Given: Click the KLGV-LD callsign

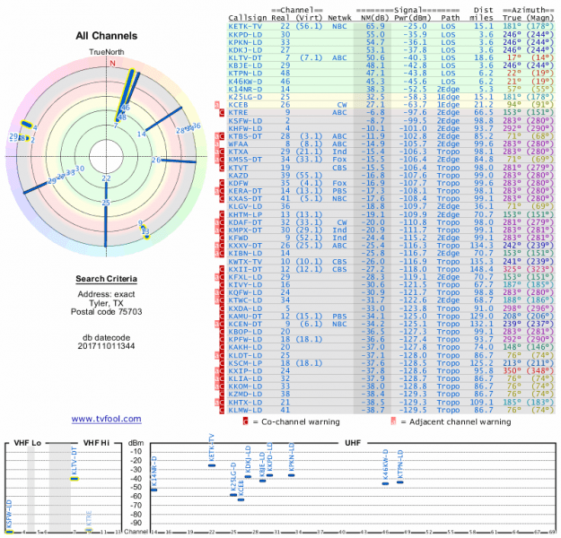Looking at the screenshot, I should click(x=245, y=206).
